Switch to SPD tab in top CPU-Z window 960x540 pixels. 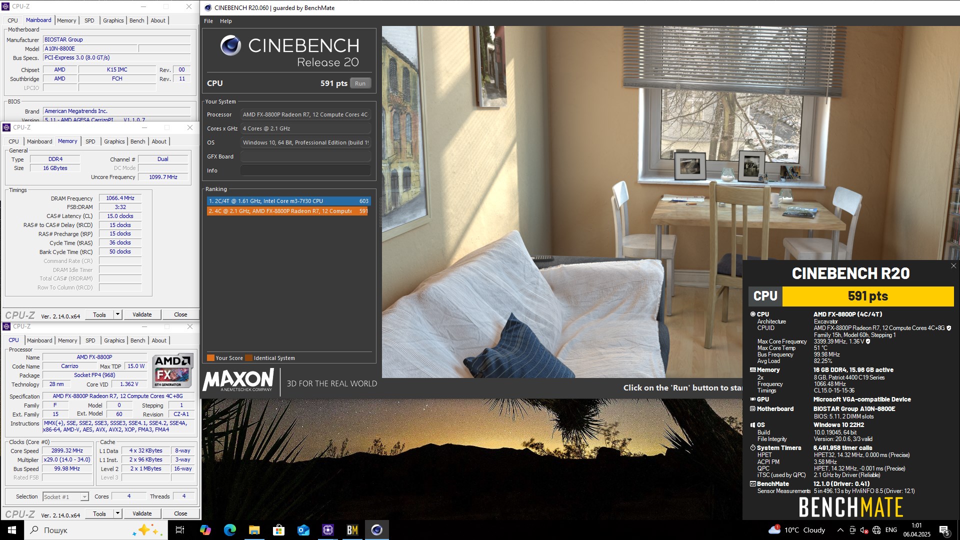(x=89, y=20)
